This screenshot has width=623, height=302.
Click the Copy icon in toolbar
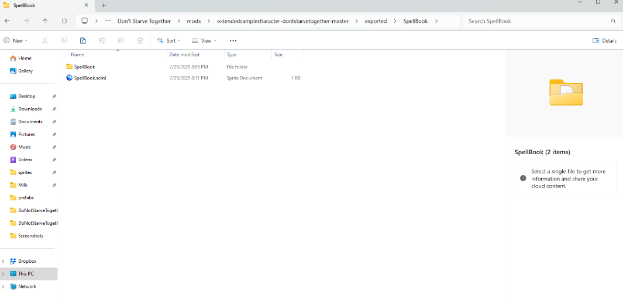(x=64, y=41)
